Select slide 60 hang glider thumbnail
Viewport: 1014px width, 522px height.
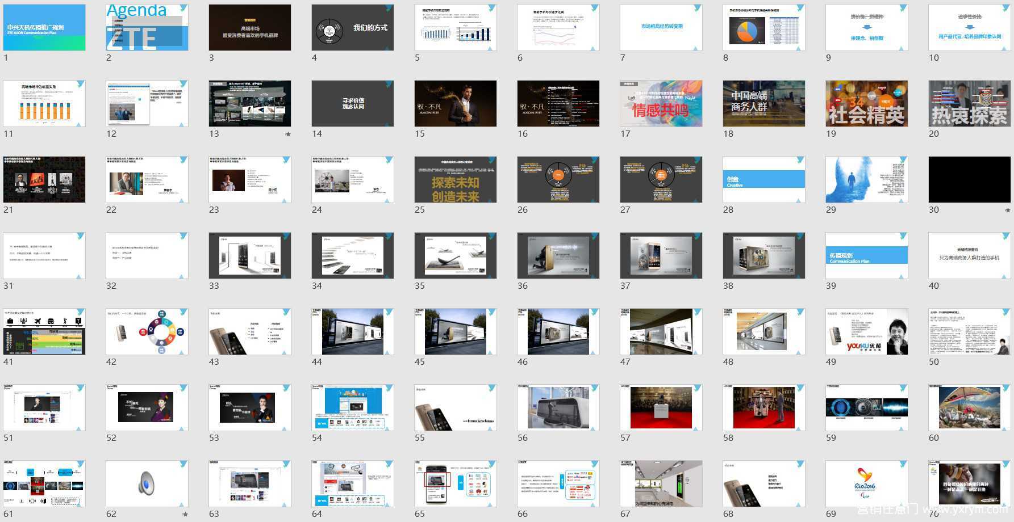[x=970, y=407]
